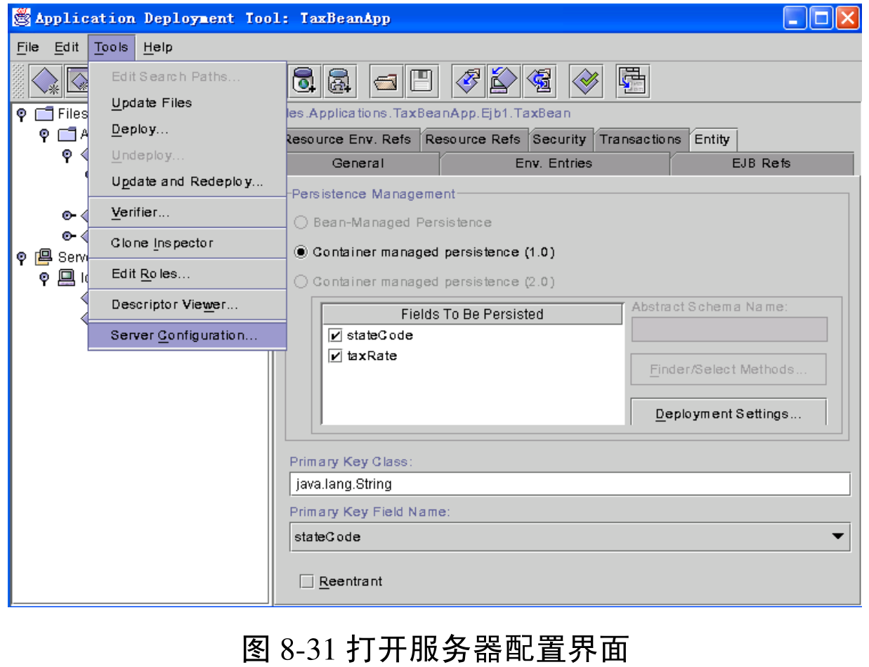Select the Container managed persistence (1.0) radio

[301, 252]
